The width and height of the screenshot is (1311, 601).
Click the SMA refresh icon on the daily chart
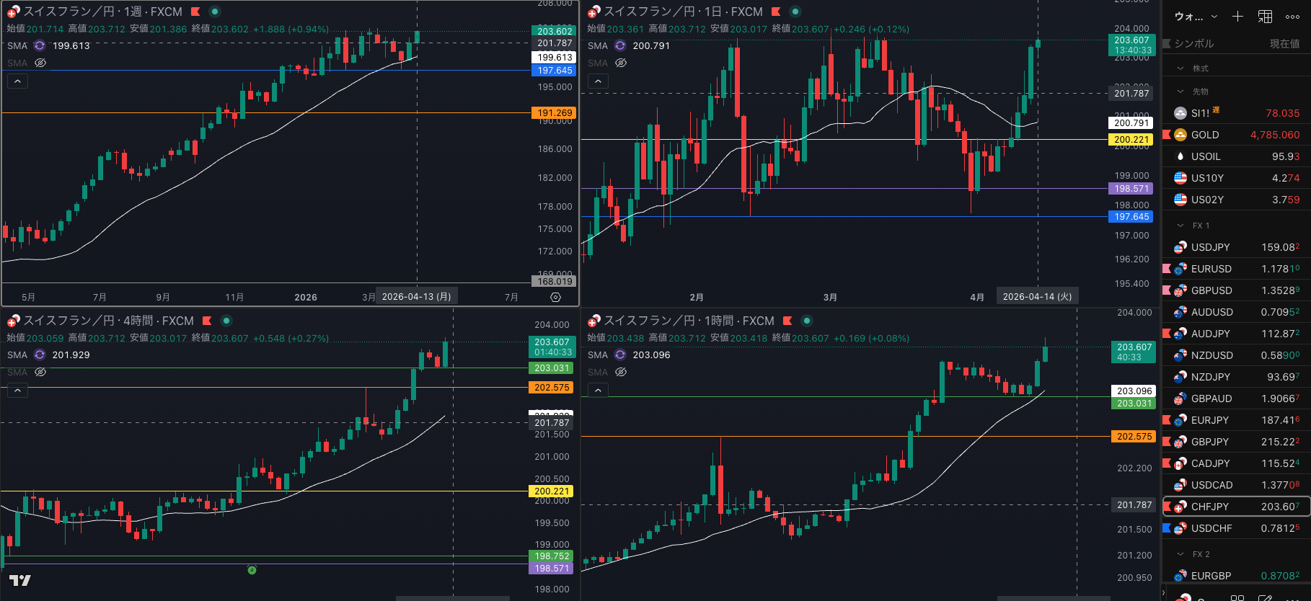coord(620,46)
